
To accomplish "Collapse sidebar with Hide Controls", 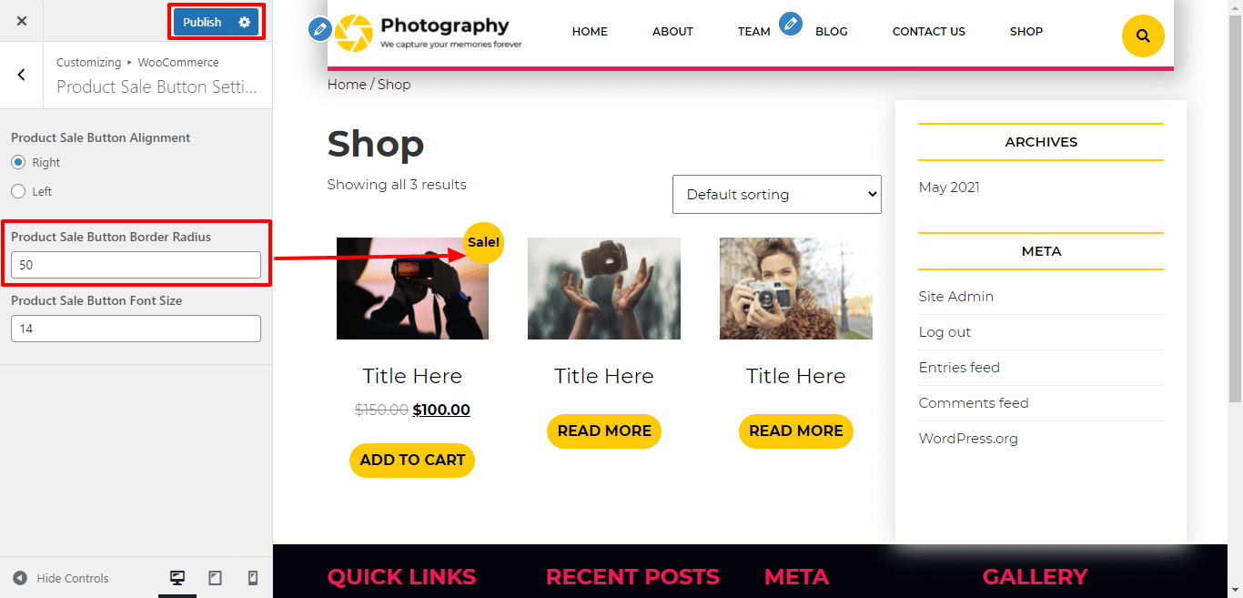I will click(61, 578).
